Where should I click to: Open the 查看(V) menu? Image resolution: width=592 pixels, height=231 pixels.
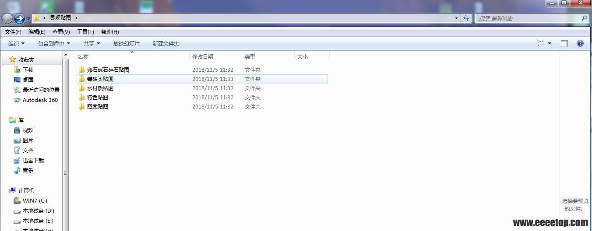(61, 32)
